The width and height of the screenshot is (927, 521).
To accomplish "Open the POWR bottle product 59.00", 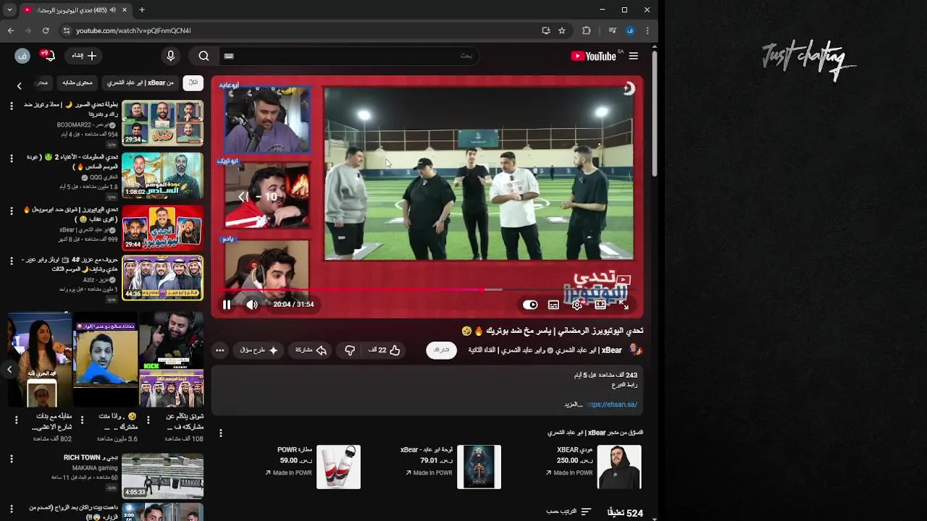I will click(x=338, y=467).
